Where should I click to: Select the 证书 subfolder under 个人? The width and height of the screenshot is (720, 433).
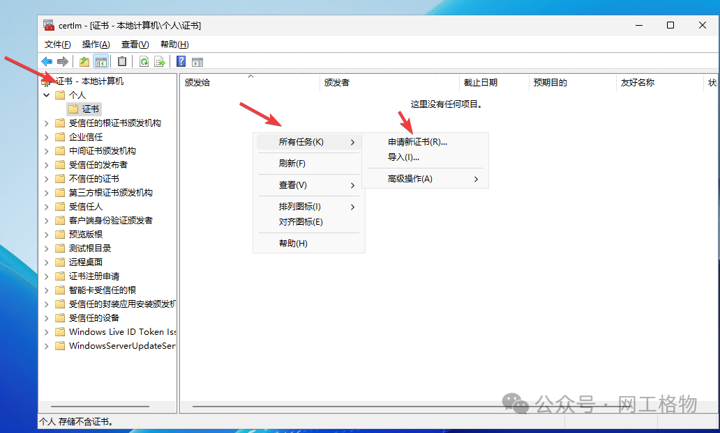84,109
